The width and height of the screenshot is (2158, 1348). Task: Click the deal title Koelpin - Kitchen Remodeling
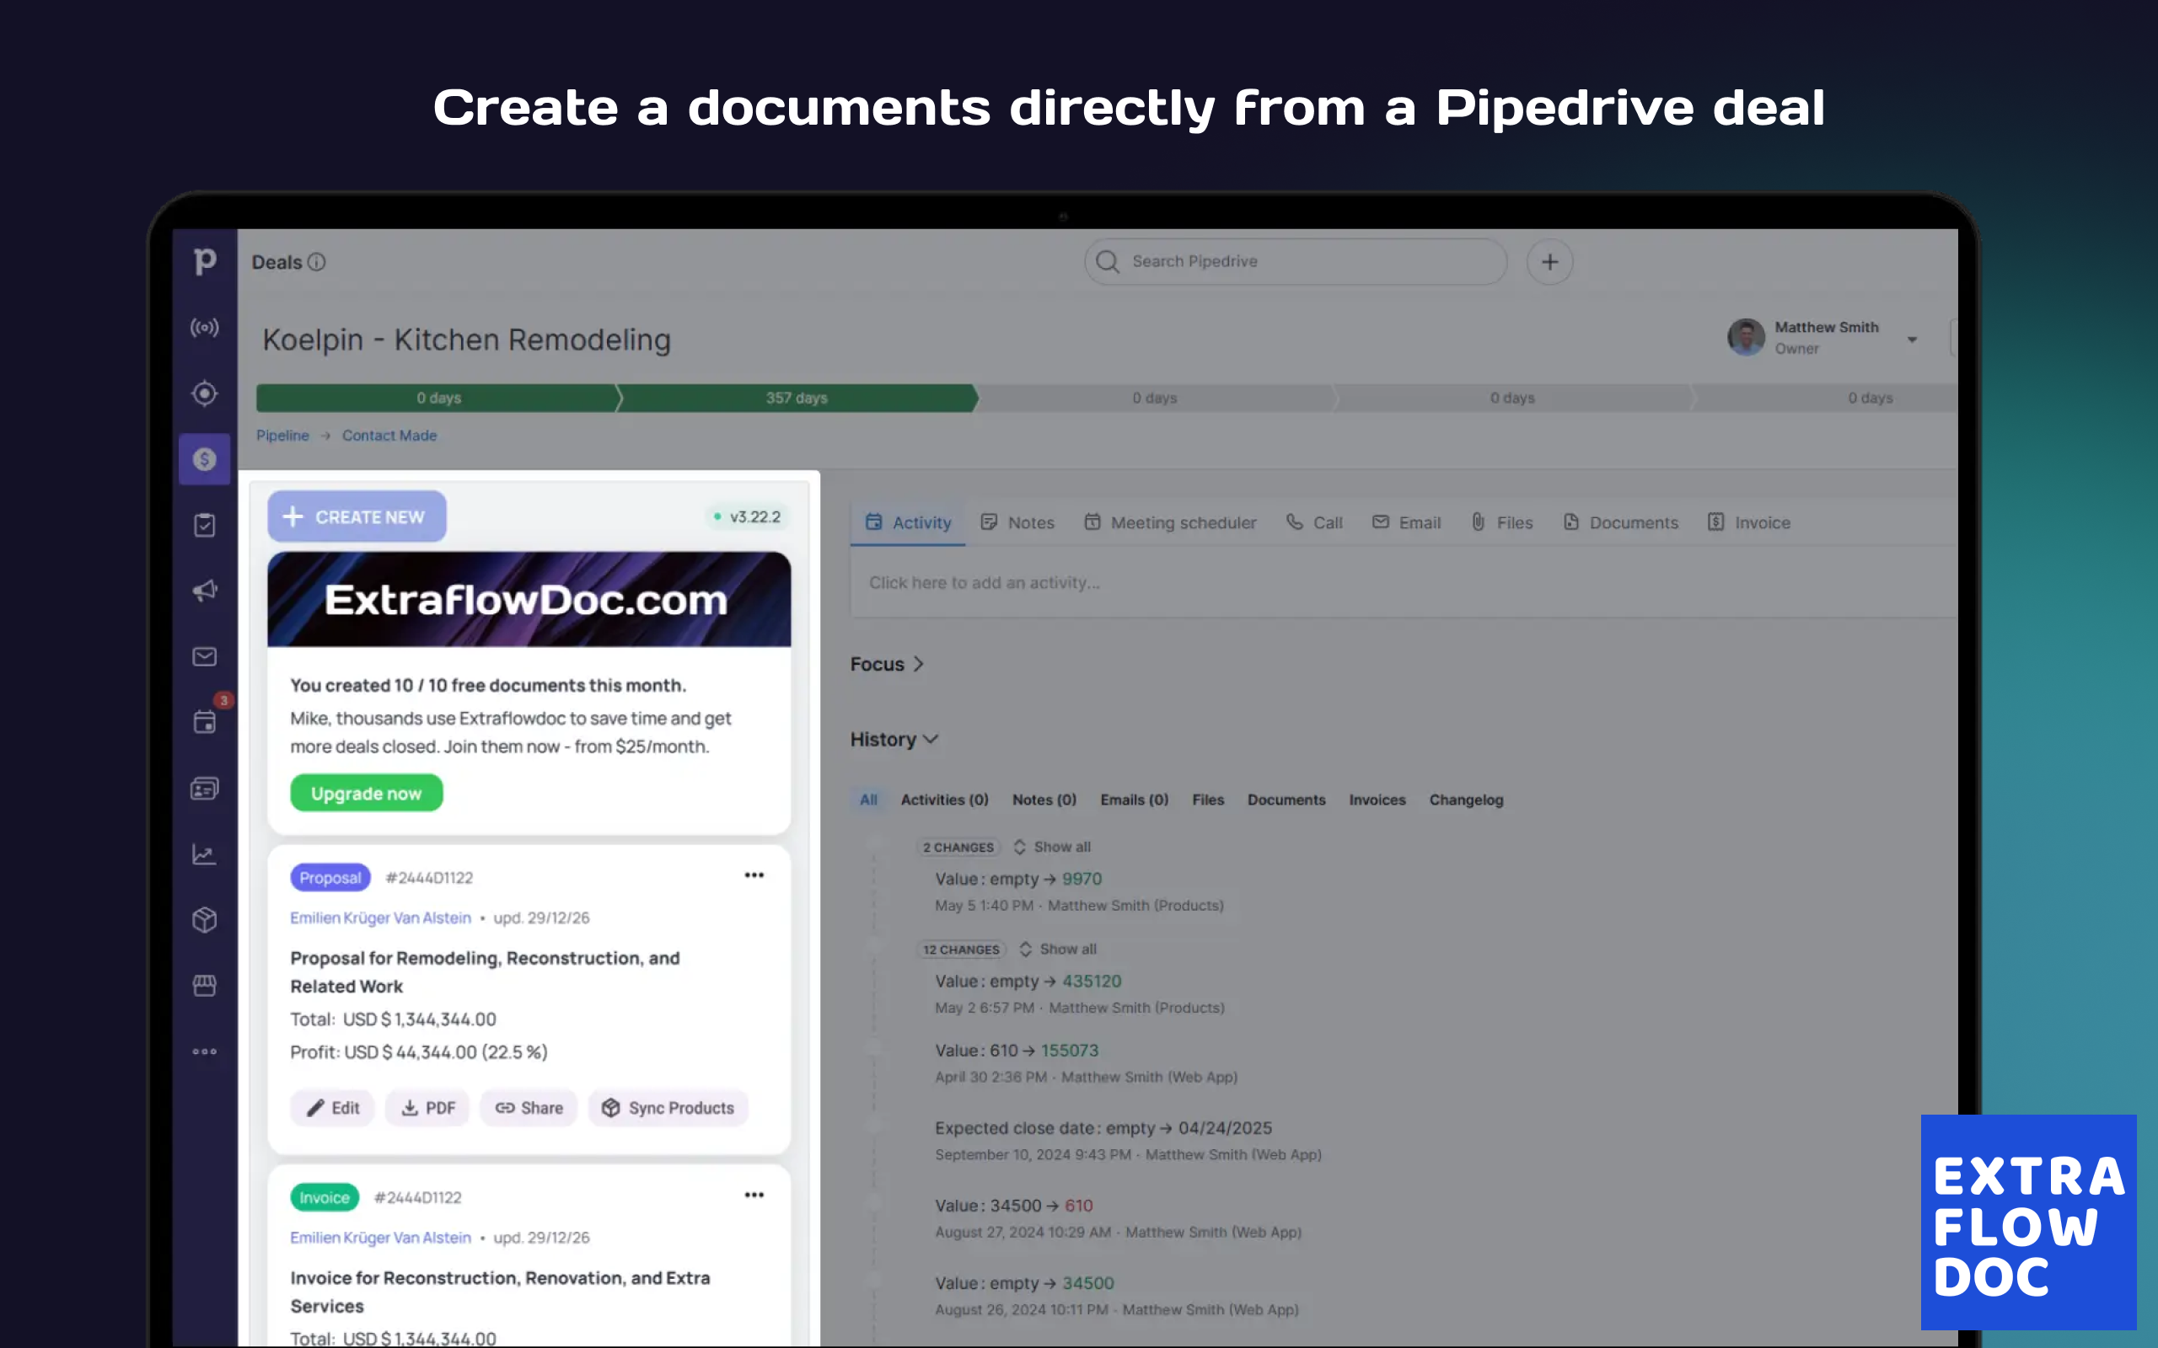click(466, 340)
